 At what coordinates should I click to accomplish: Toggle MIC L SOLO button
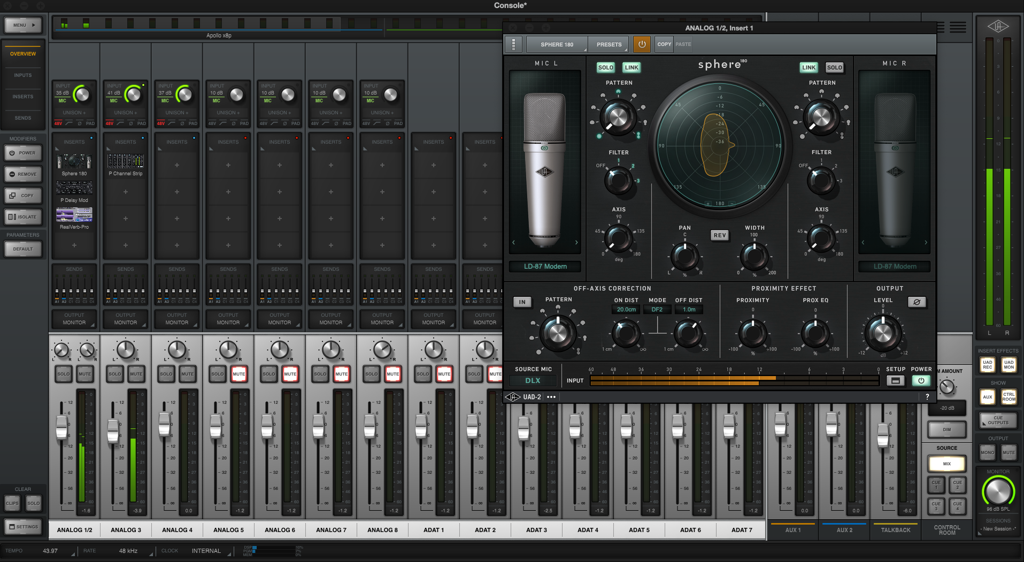click(x=605, y=67)
